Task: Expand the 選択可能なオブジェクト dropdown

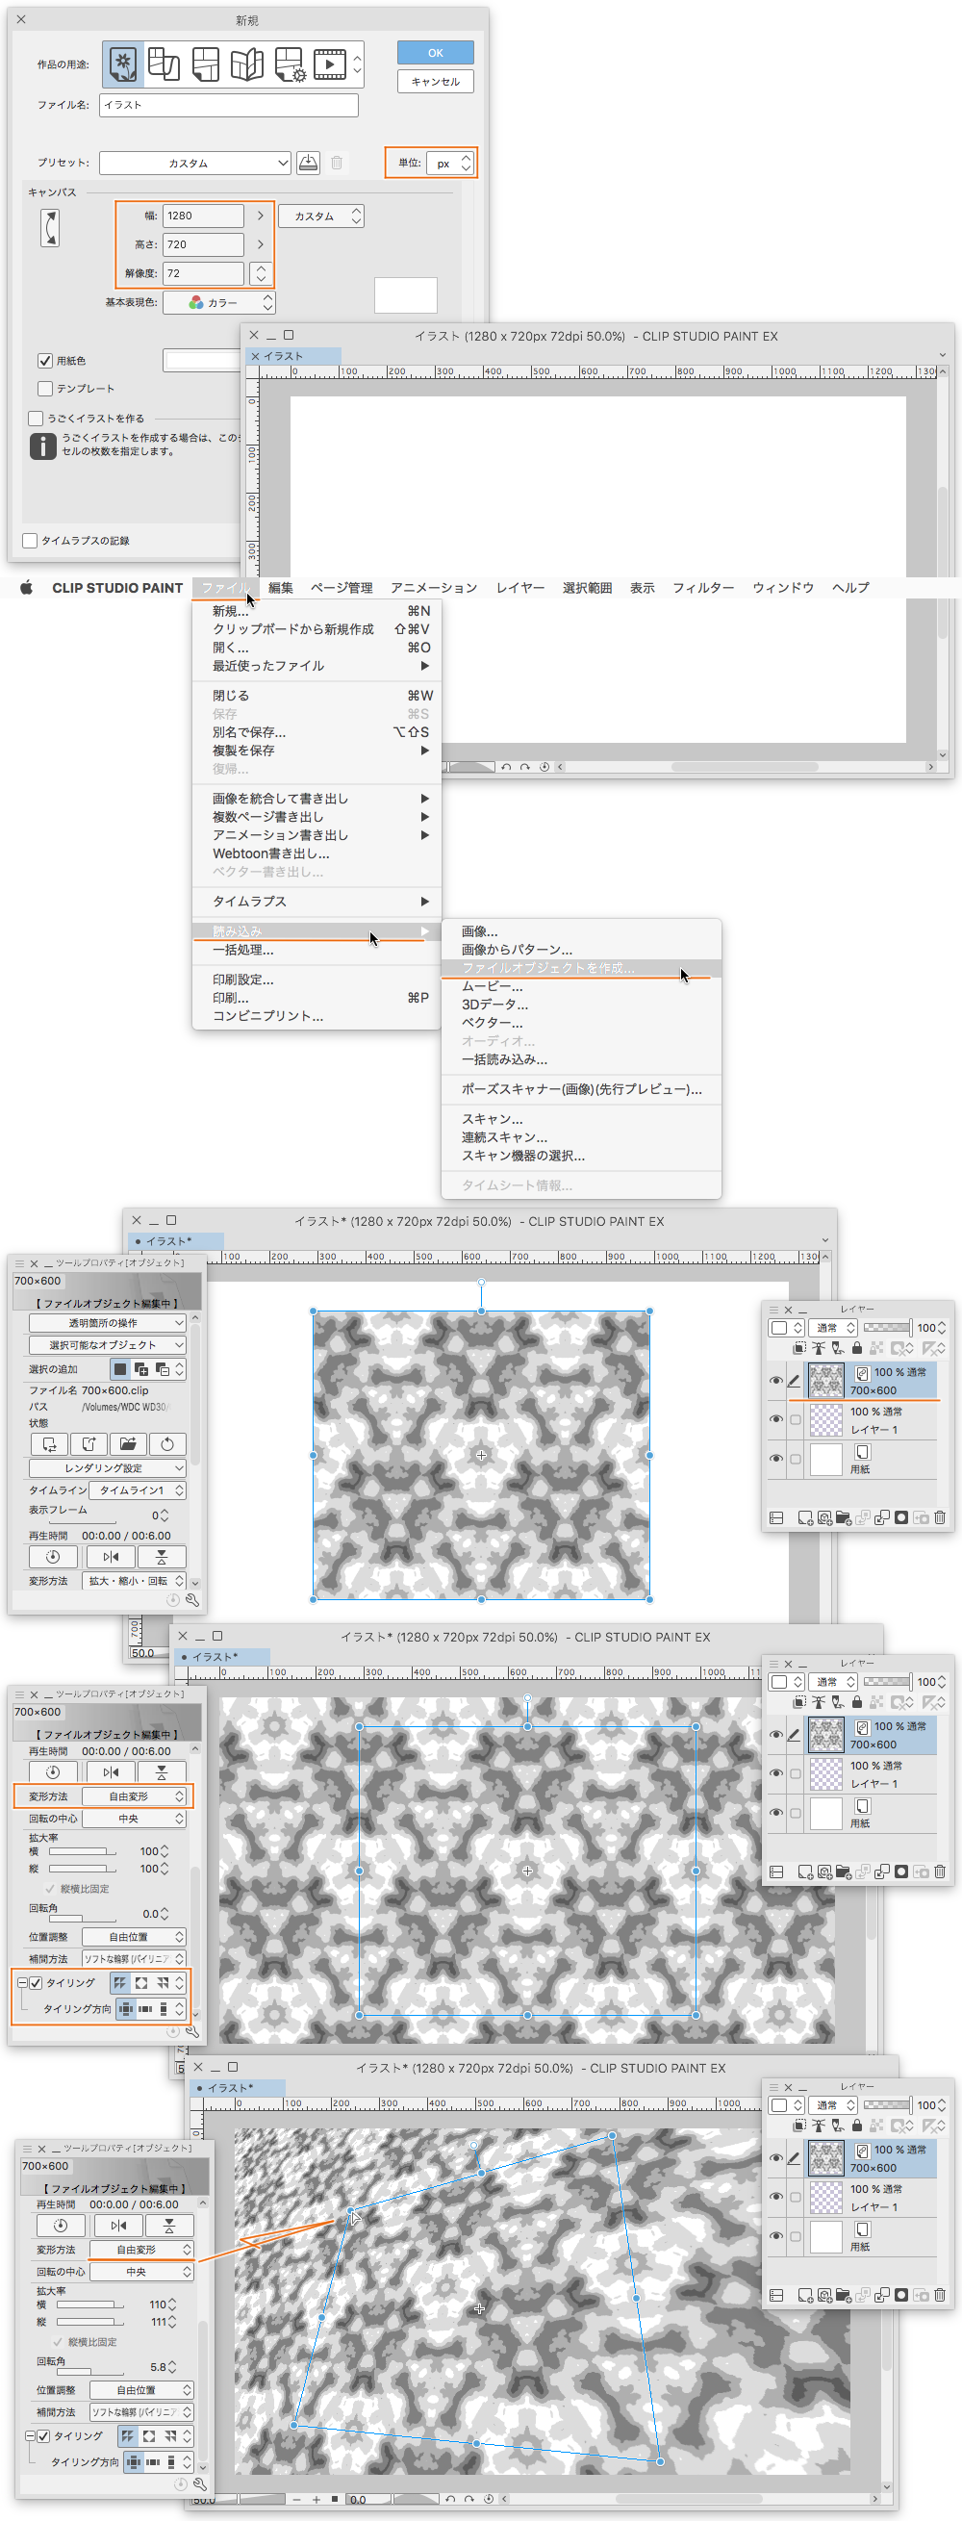Action: tap(107, 1345)
